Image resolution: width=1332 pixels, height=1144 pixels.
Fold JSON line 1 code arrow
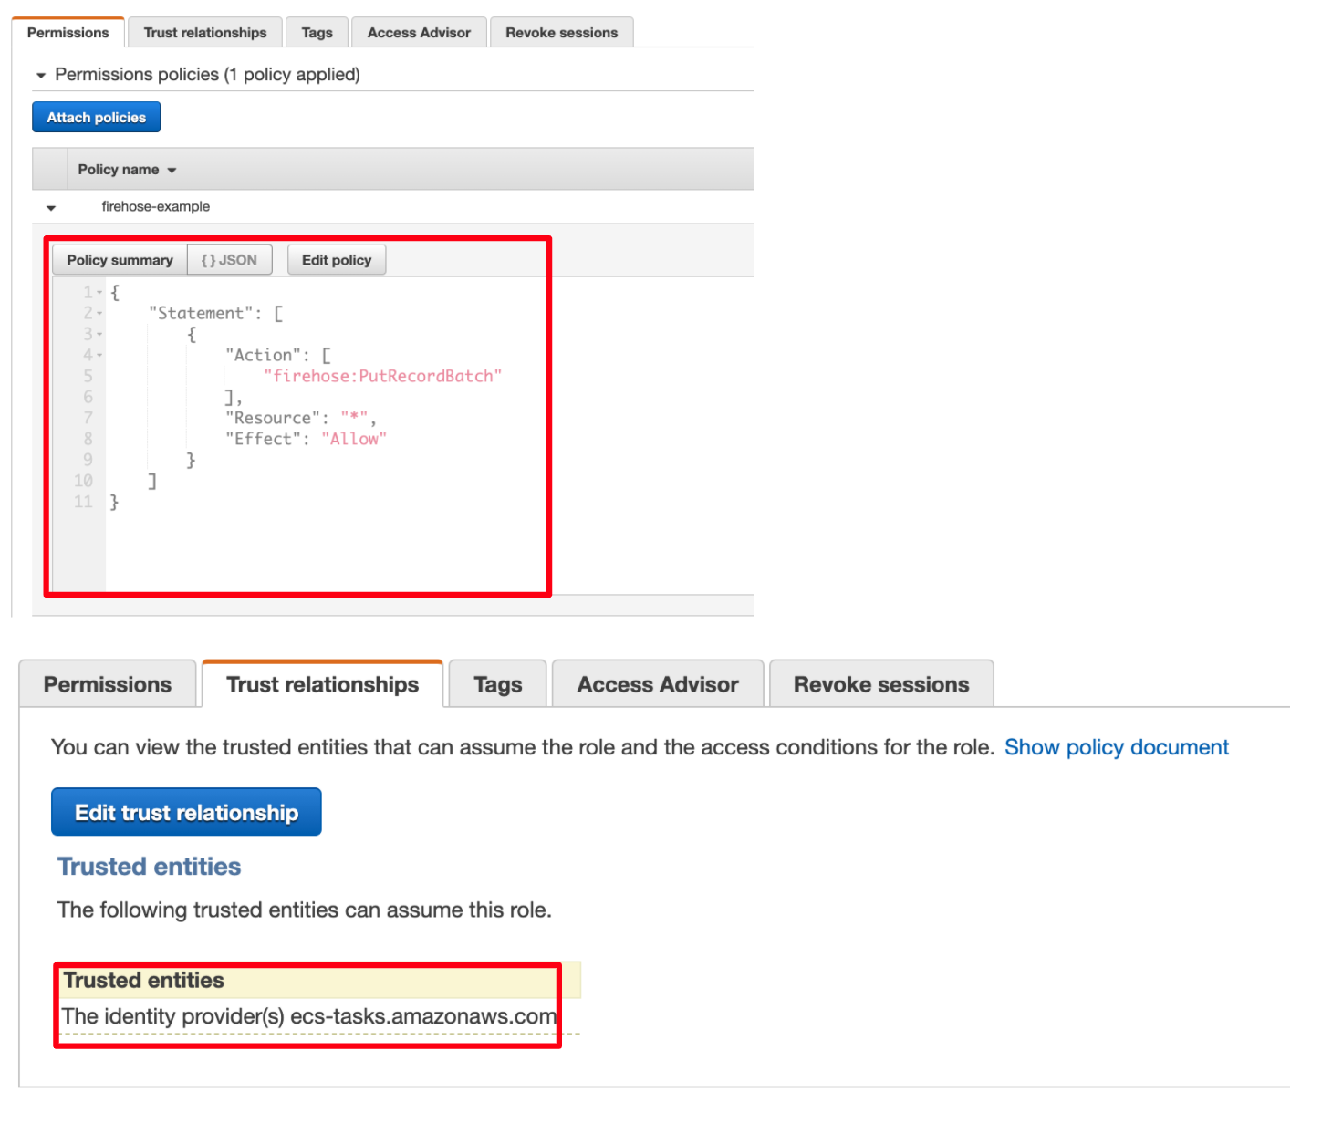99,293
